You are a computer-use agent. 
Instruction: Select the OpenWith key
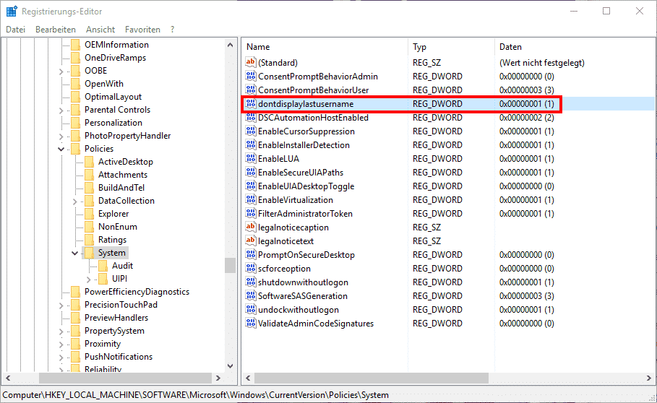pos(104,84)
